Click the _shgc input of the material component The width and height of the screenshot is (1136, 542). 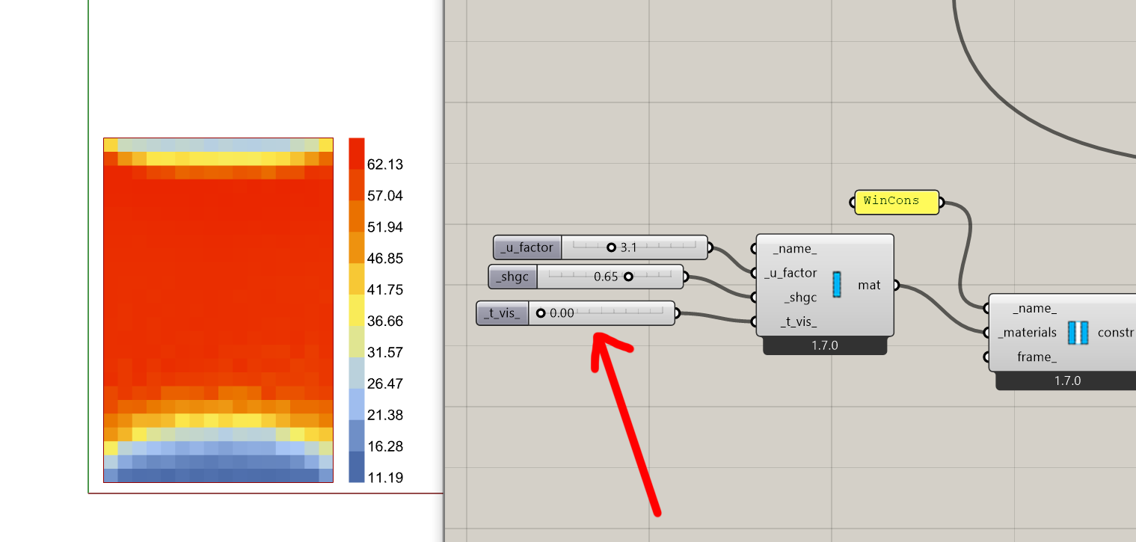click(800, 298)
